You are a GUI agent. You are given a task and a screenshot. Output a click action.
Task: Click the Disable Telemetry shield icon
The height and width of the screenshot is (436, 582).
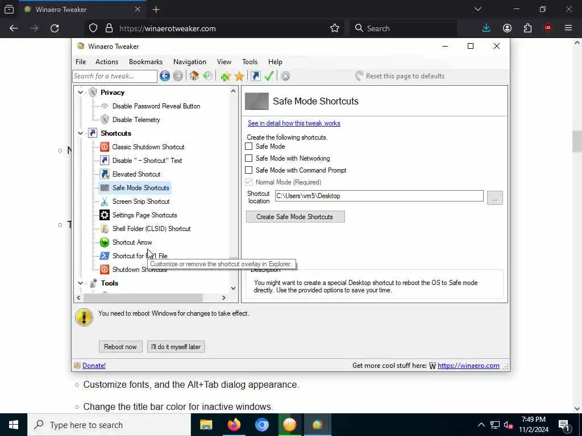tap(105, 120)
